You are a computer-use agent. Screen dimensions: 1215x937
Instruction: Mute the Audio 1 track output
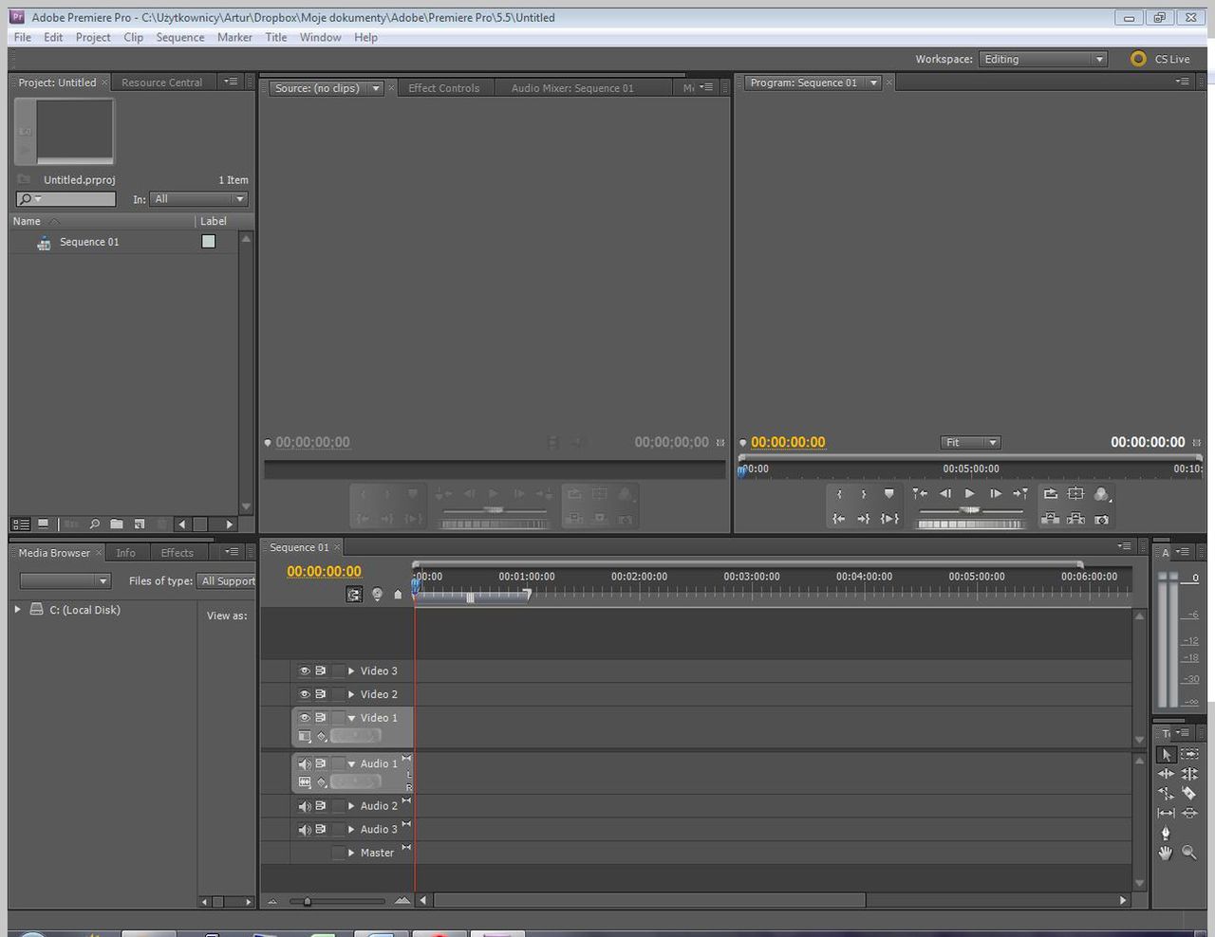[x=305, y=764]
